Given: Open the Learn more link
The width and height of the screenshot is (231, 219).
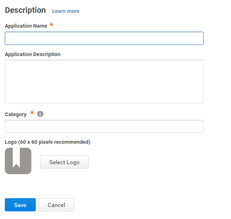Looking at the screenshot, I should [66, 11].
